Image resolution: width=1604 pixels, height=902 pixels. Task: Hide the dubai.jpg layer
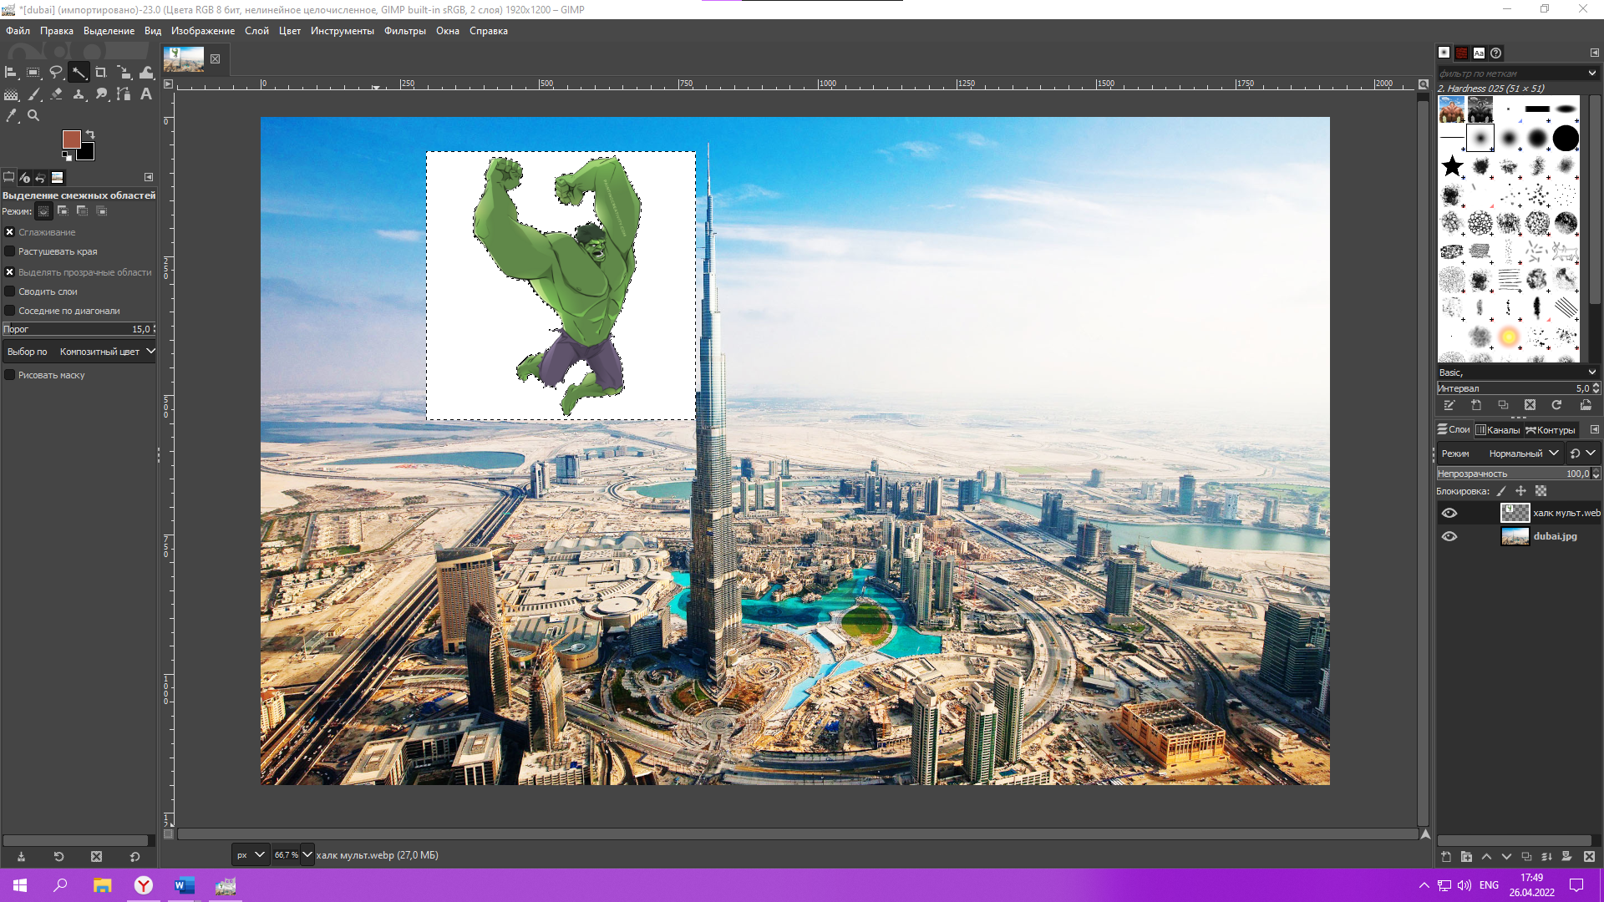click(x=1449, y=536)
